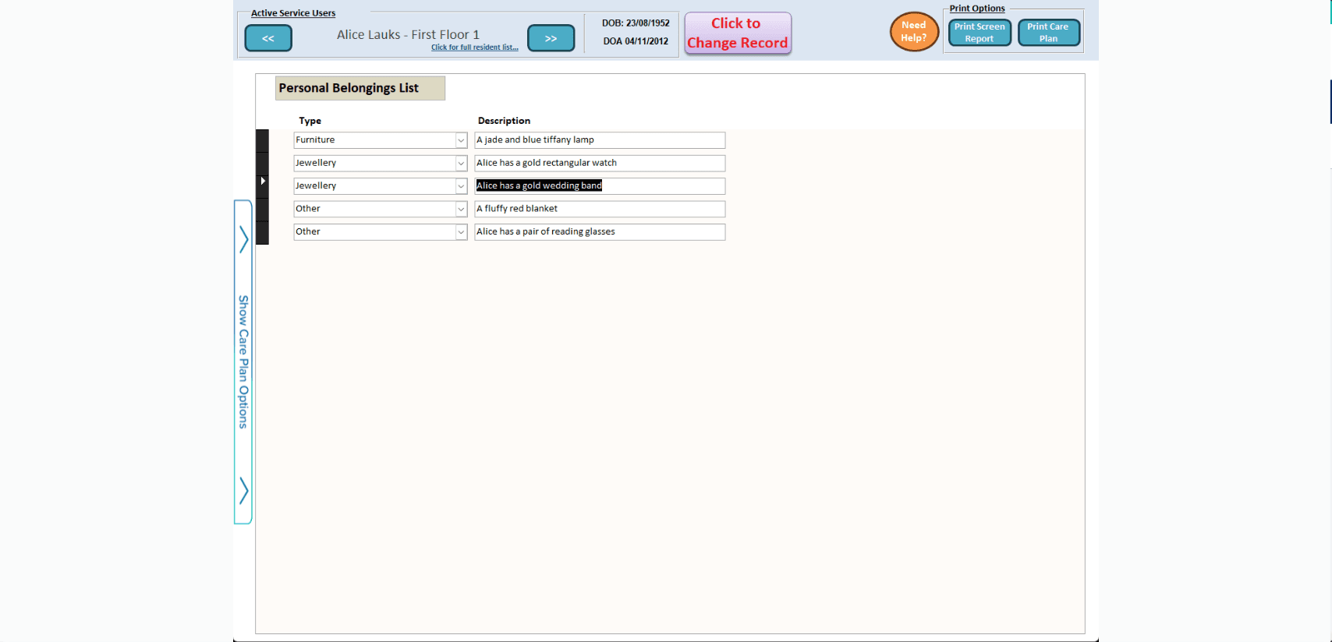Edit the gold rectangular watch description
Image resolution: width=1332 pixels, height=642 pixels.
(600, 163)
